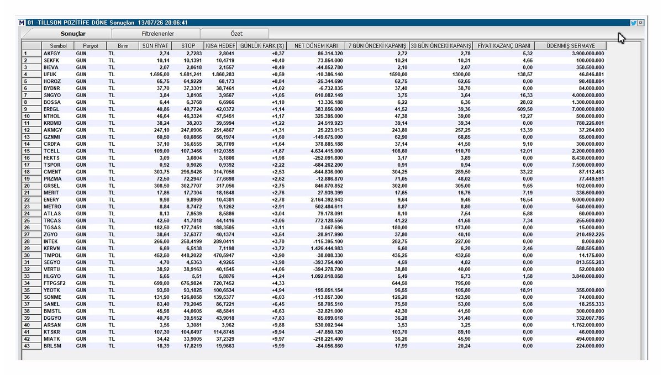Click UFUK's last price 1.695,00
The image size is (663, 375).
pos(159,74)
